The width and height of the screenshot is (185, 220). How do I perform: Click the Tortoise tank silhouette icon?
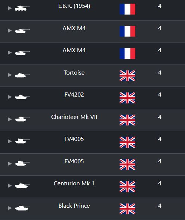point(22,75)
